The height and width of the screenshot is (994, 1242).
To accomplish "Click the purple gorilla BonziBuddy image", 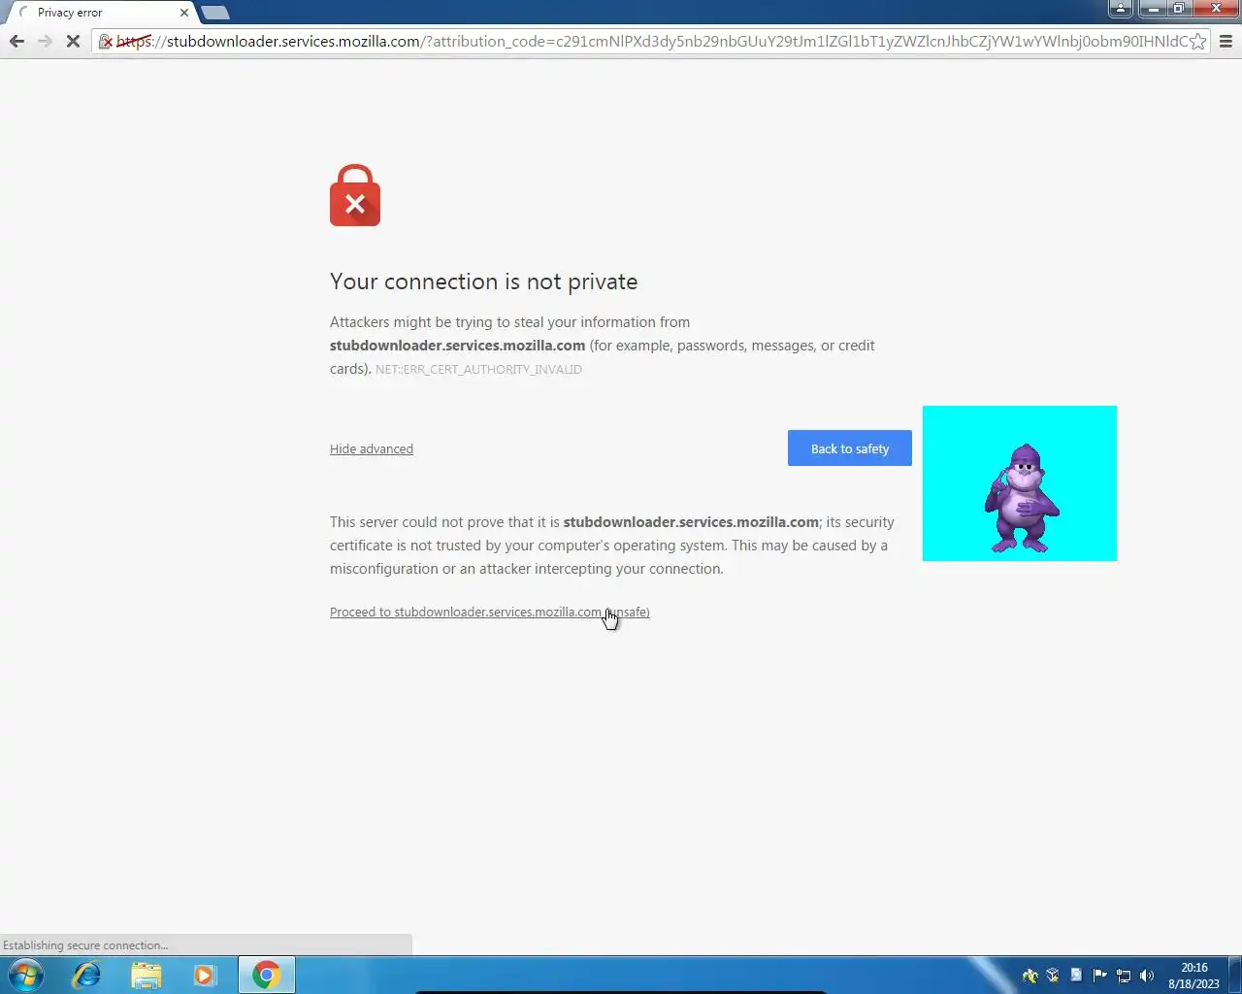I will coord(1020,483).
